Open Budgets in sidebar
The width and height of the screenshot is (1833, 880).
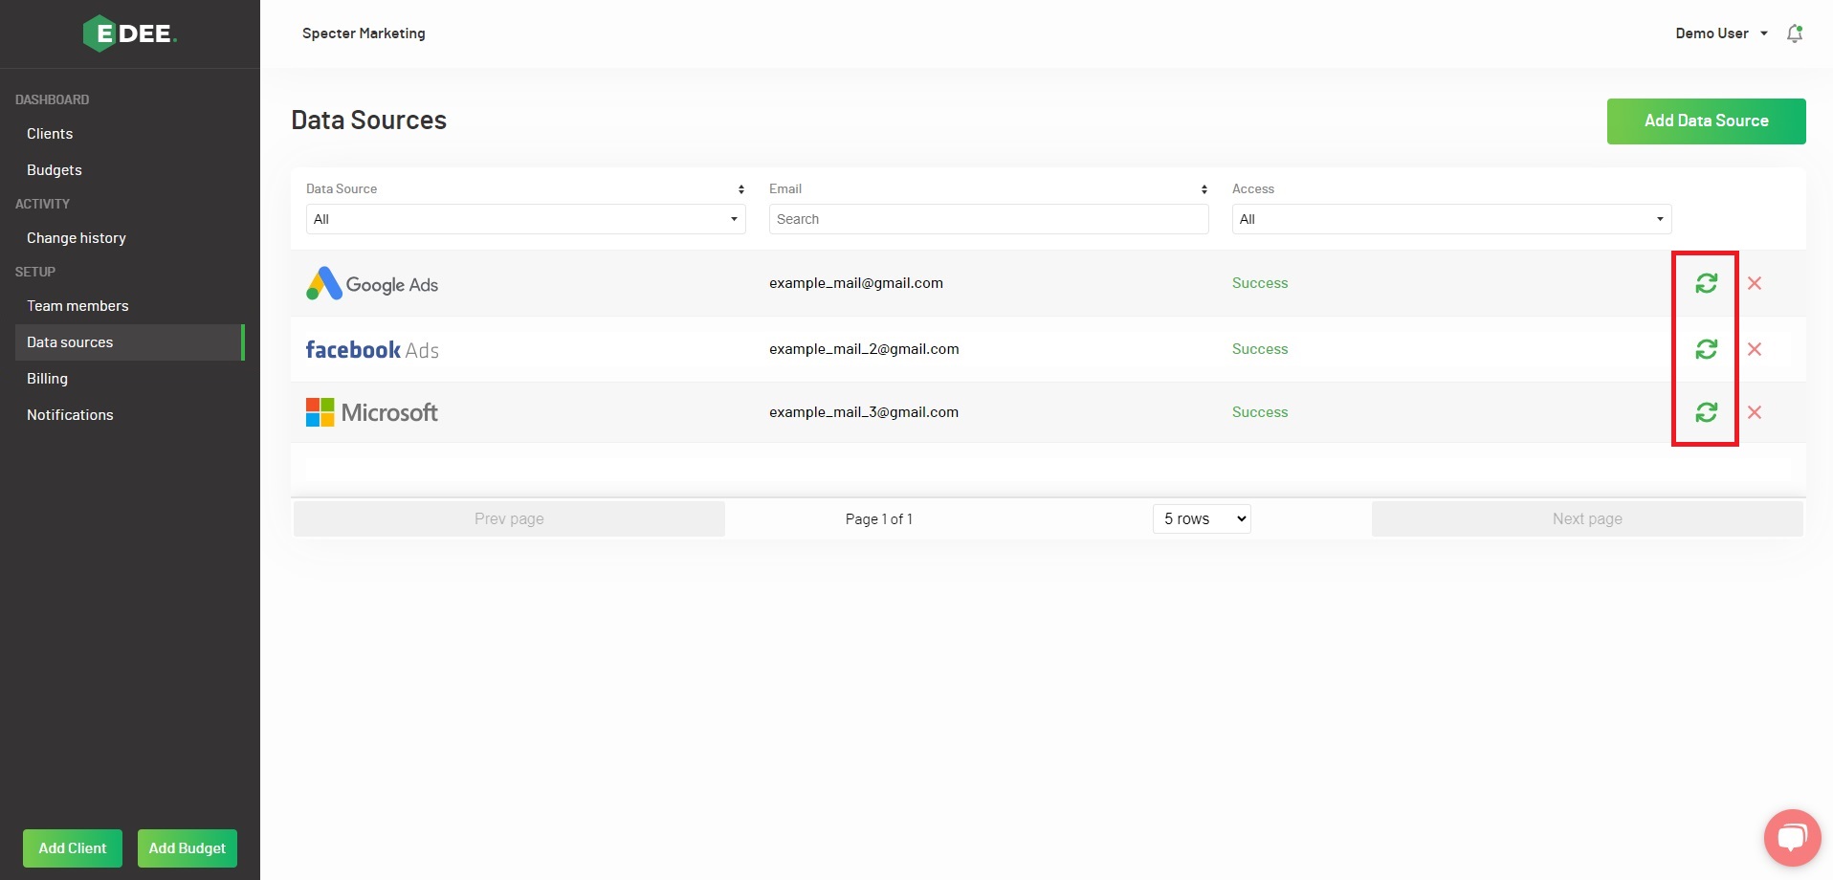pyautogui.click(x=55, y=170)
